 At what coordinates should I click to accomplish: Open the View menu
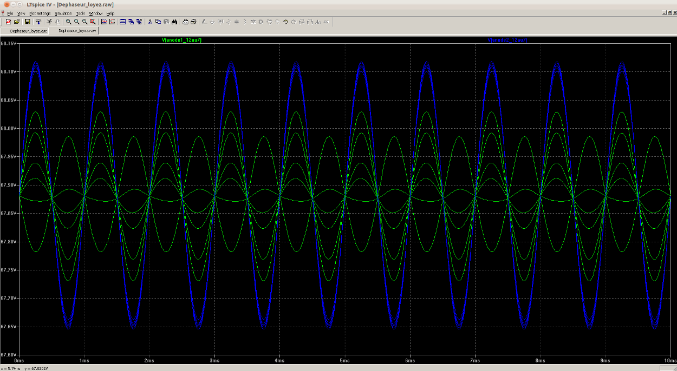pyautogui.click(x=21, y=13)
